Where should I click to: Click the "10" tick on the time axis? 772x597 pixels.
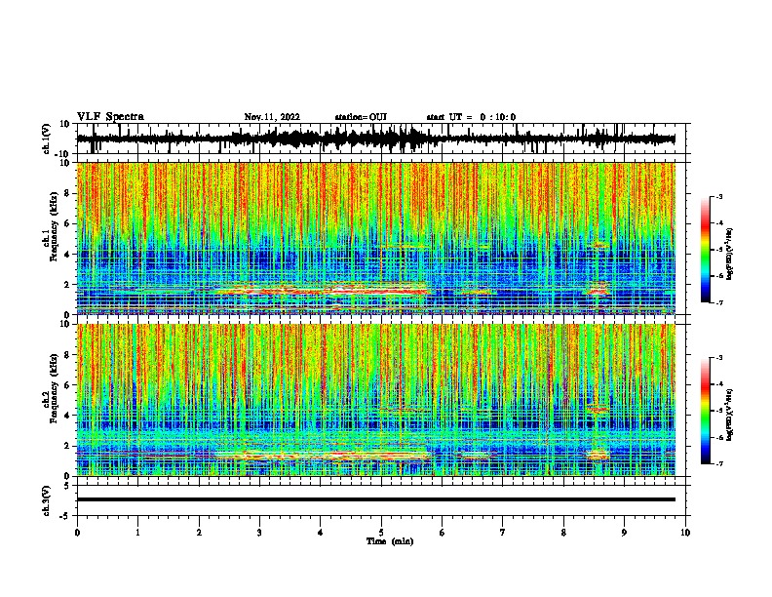685,533
